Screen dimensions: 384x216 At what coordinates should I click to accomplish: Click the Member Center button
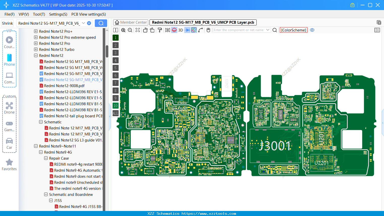(x=131, y=22)
